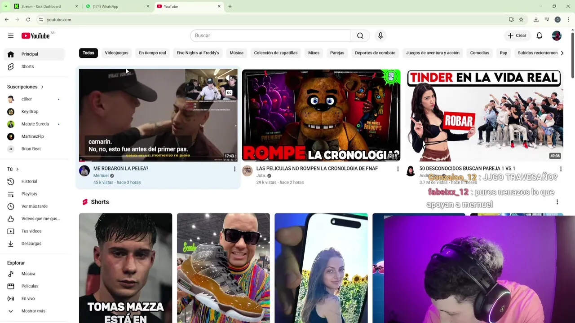Open Videos que me gustan
Image resolution: width=575 pixels, height=323 pixels.
35,218
